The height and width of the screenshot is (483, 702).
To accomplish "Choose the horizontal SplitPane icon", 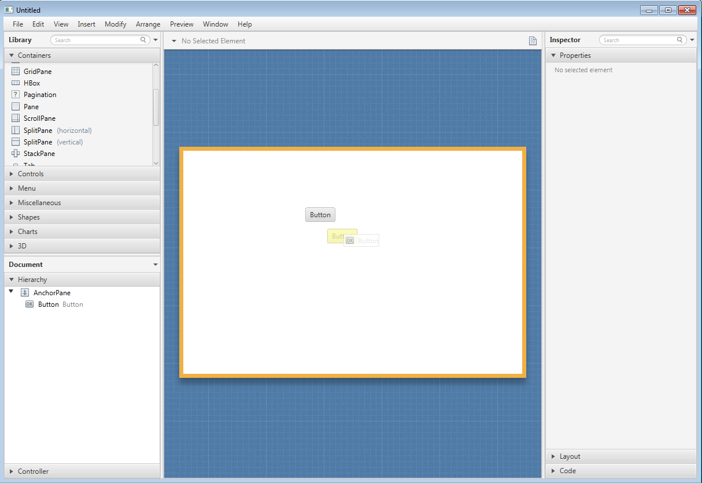I will 16,130.
